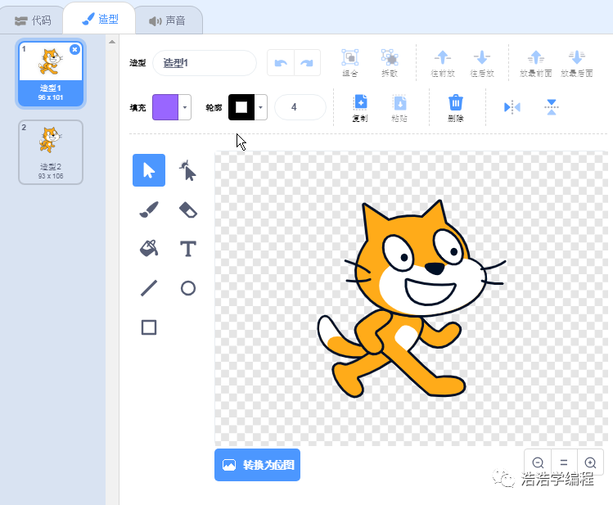Delete costume 1 with the x button

coord(74,49)
